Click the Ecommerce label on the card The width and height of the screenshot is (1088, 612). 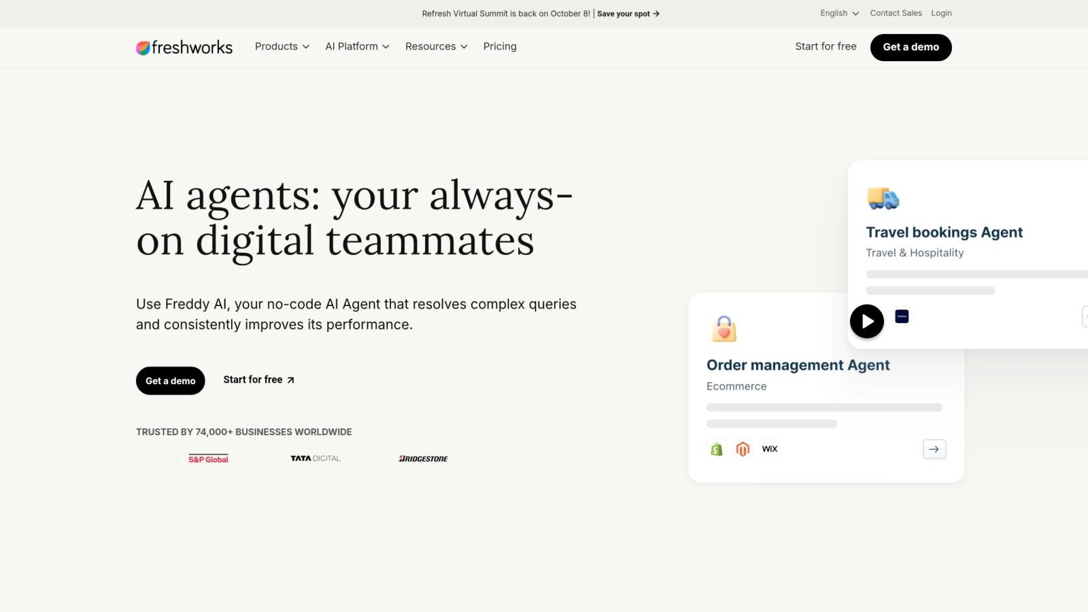click(736, 386)
